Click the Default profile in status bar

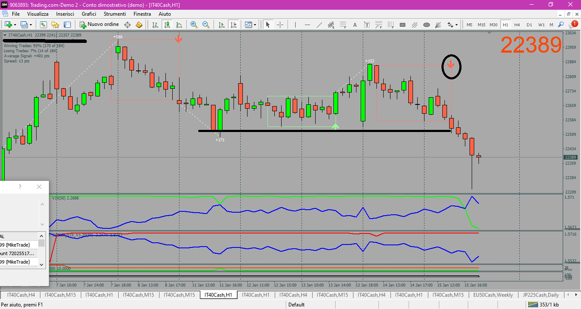296,305
